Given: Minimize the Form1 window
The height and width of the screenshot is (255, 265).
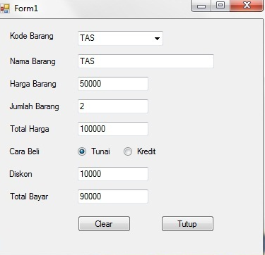Looking at the screenshot, I should (x=201, y=6).
